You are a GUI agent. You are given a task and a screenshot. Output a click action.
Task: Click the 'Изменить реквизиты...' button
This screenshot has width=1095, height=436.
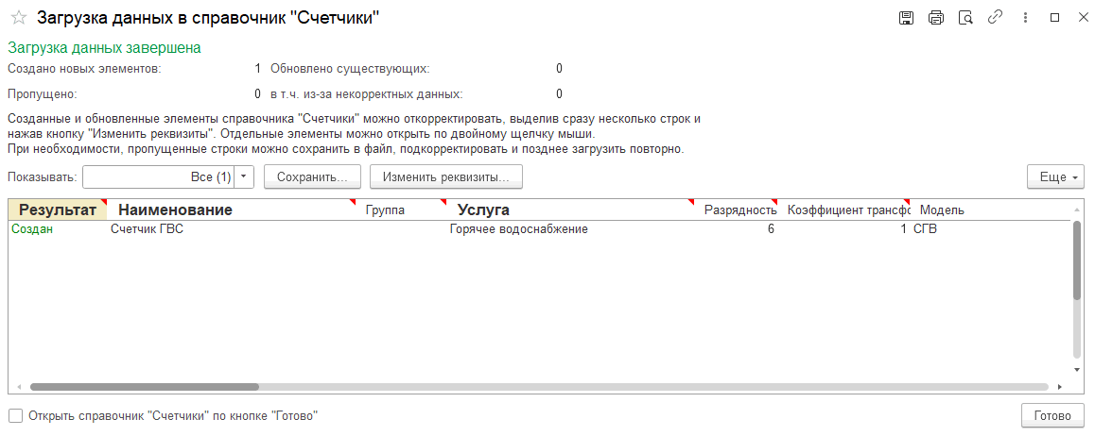pyautogui.click(x=446, y=176)
